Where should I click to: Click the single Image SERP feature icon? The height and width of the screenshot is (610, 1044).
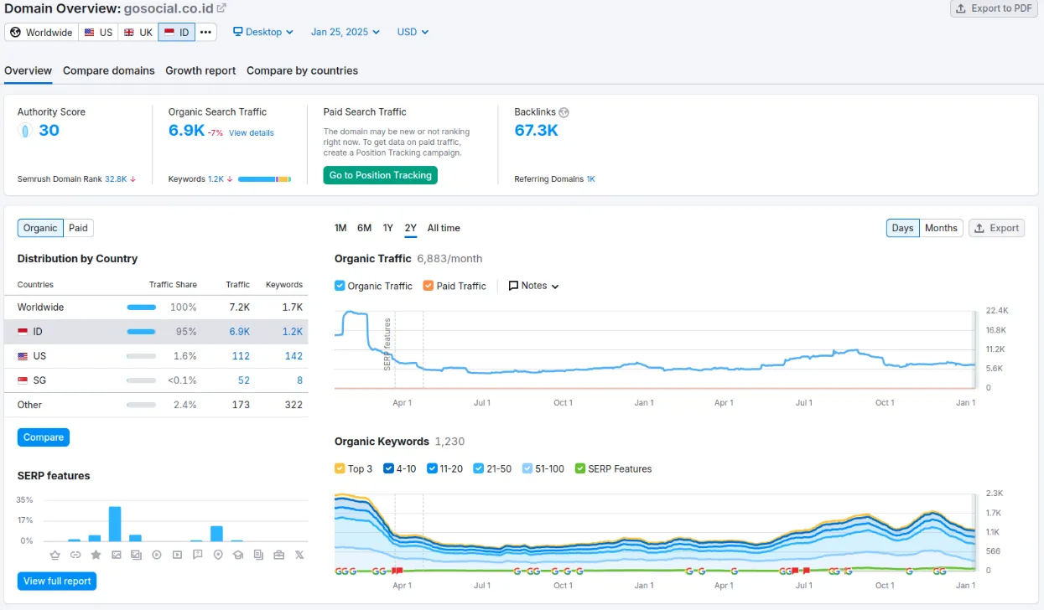pos(116,555)
